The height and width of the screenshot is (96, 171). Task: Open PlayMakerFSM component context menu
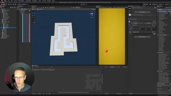(x=156, y=32)
